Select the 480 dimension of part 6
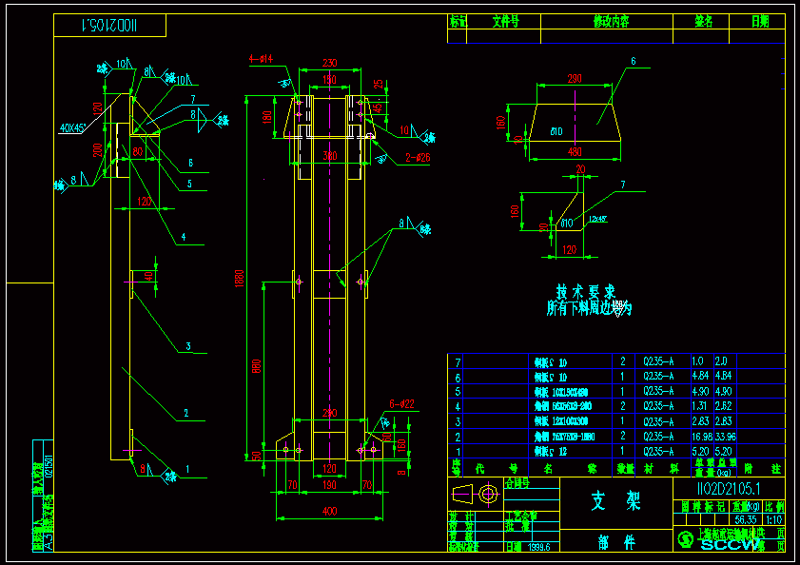Viewport: 800px width, 565px height. [x=575, y=151]
